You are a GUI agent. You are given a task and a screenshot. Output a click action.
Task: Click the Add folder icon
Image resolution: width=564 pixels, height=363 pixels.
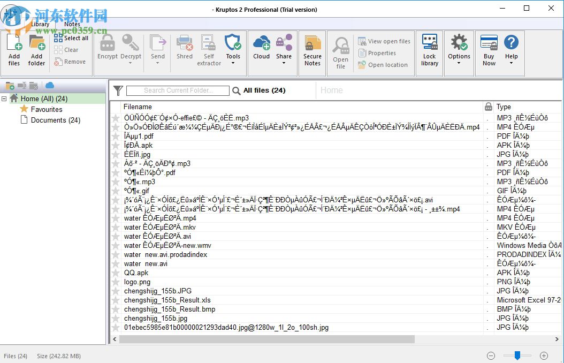click(x=36, y=43)
